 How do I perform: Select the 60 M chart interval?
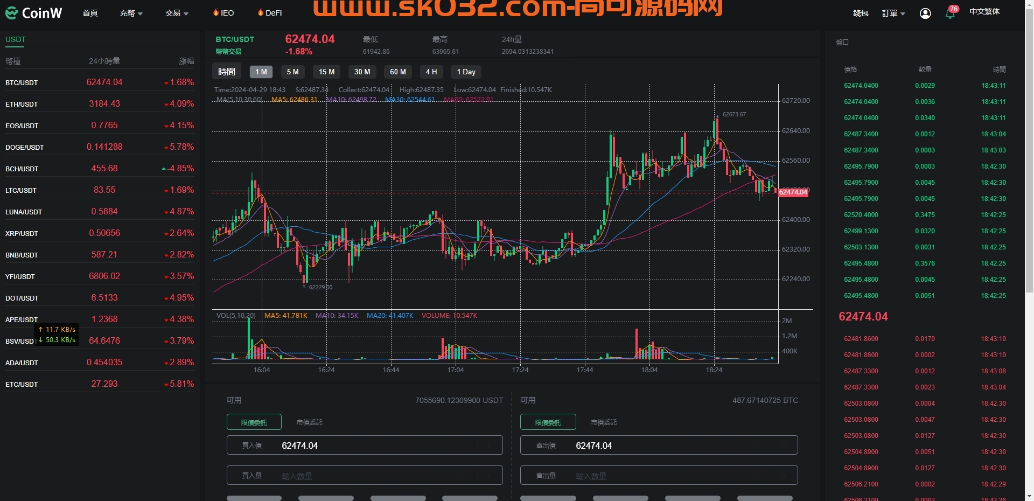coord(398,72)
